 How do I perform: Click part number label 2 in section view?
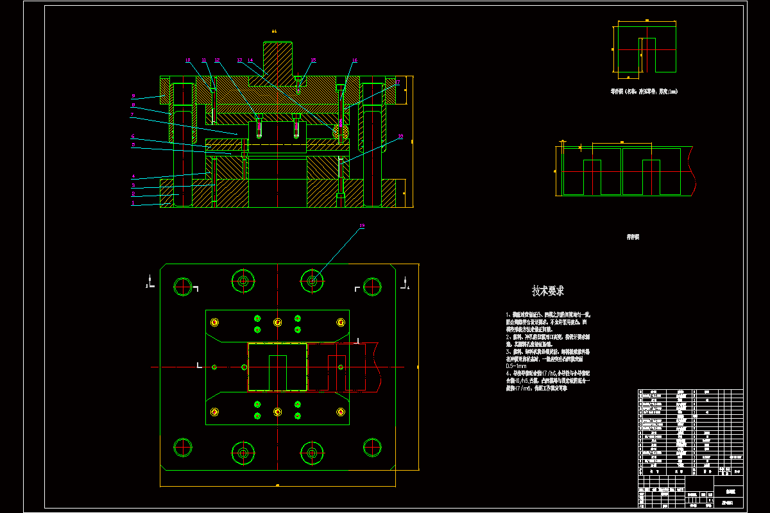(133, 194)
